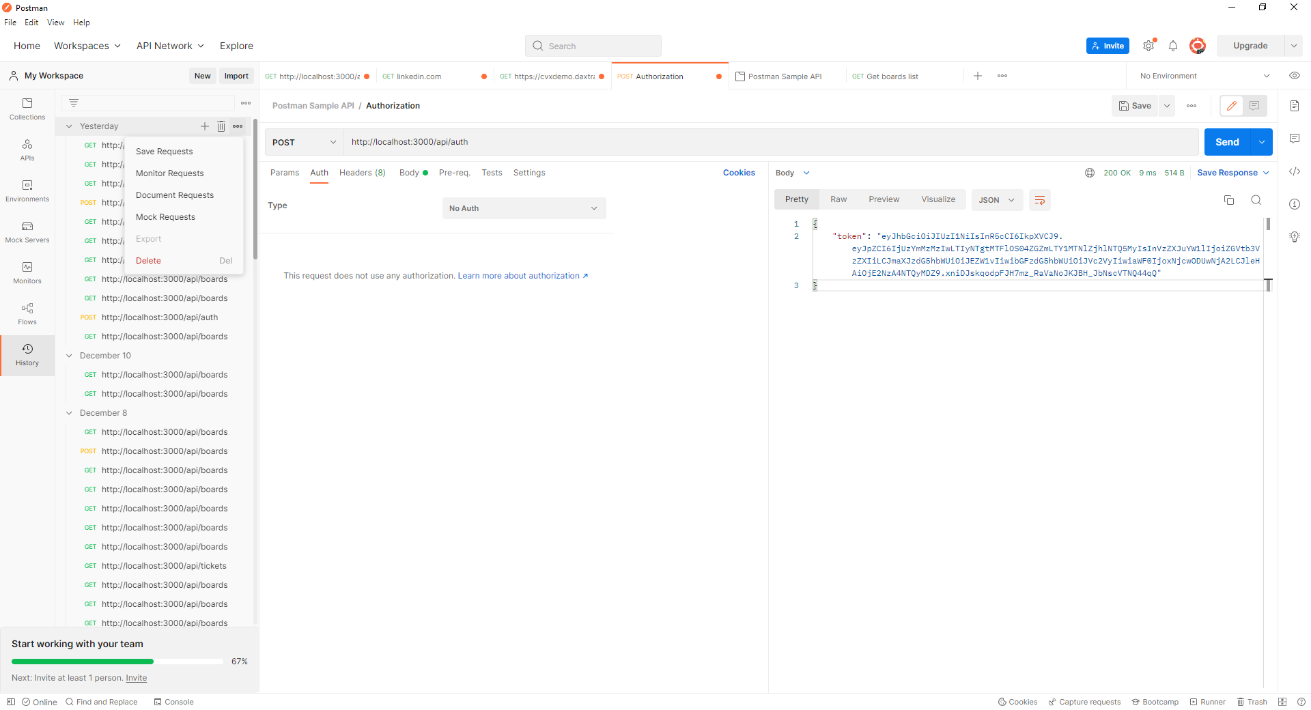
Task: Open the API Network menu
Action: point(170,46)
